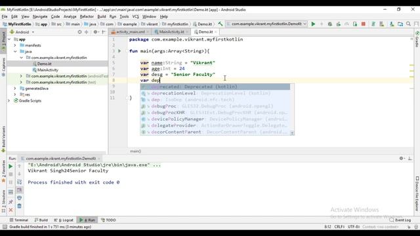Screen dimensions: 420x236
Task: Open the File menu
Action: point(5,16)
